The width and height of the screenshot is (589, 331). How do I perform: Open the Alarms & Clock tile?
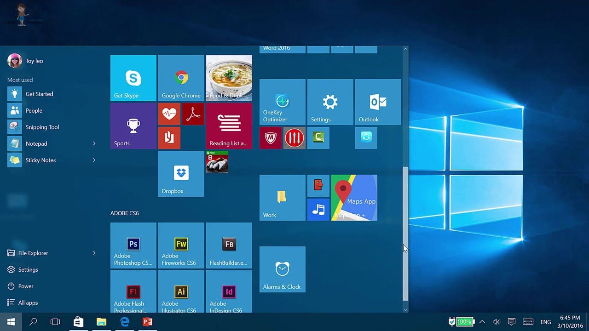tap(283, 269)
